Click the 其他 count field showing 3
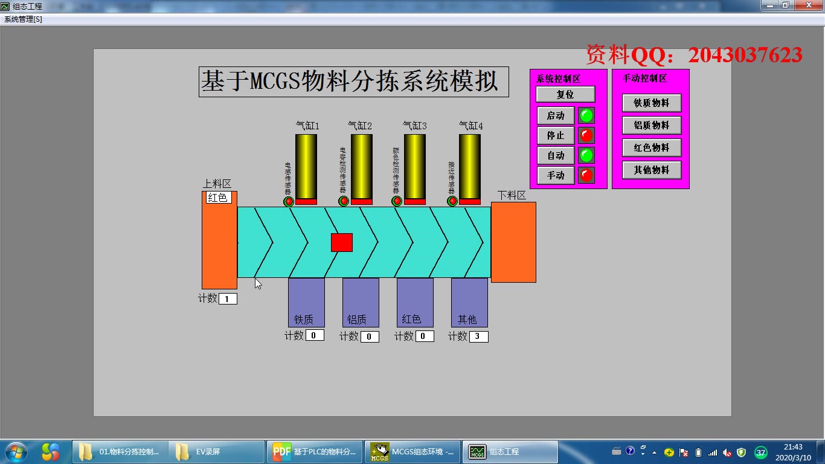825x464 pixels. pos(479,337)
